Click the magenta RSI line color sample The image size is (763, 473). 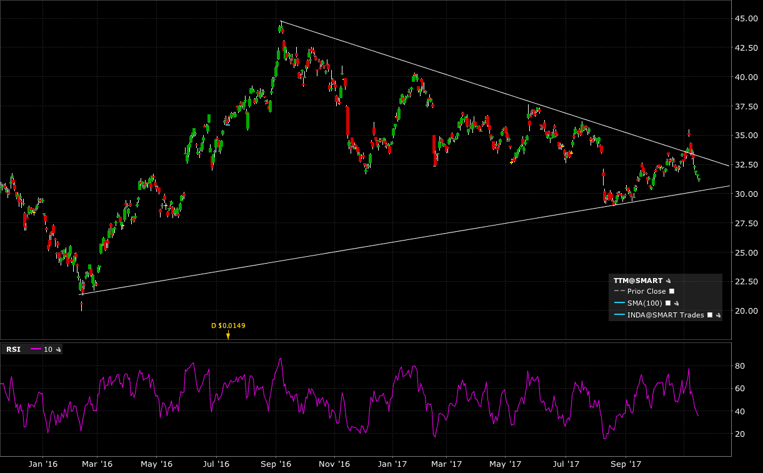tap(36, 350)
